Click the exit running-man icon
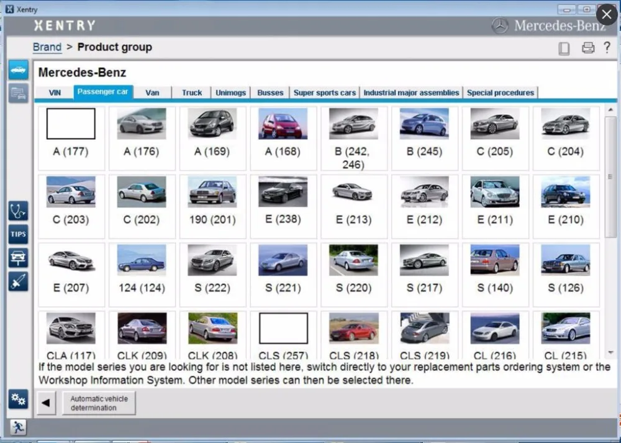 coord(18,427)
